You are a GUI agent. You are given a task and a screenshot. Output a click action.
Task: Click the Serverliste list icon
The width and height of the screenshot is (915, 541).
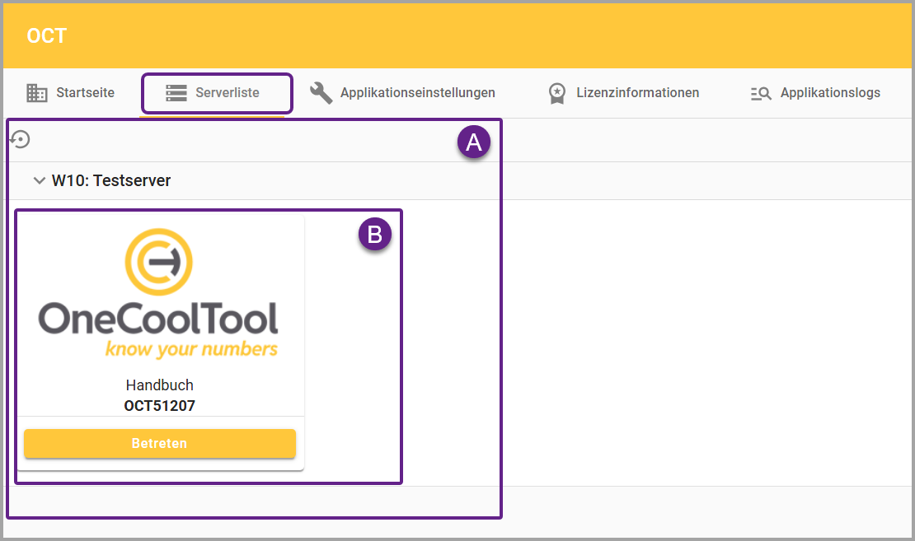(176, 93)
